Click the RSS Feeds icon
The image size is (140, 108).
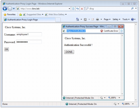pos(85,20)
